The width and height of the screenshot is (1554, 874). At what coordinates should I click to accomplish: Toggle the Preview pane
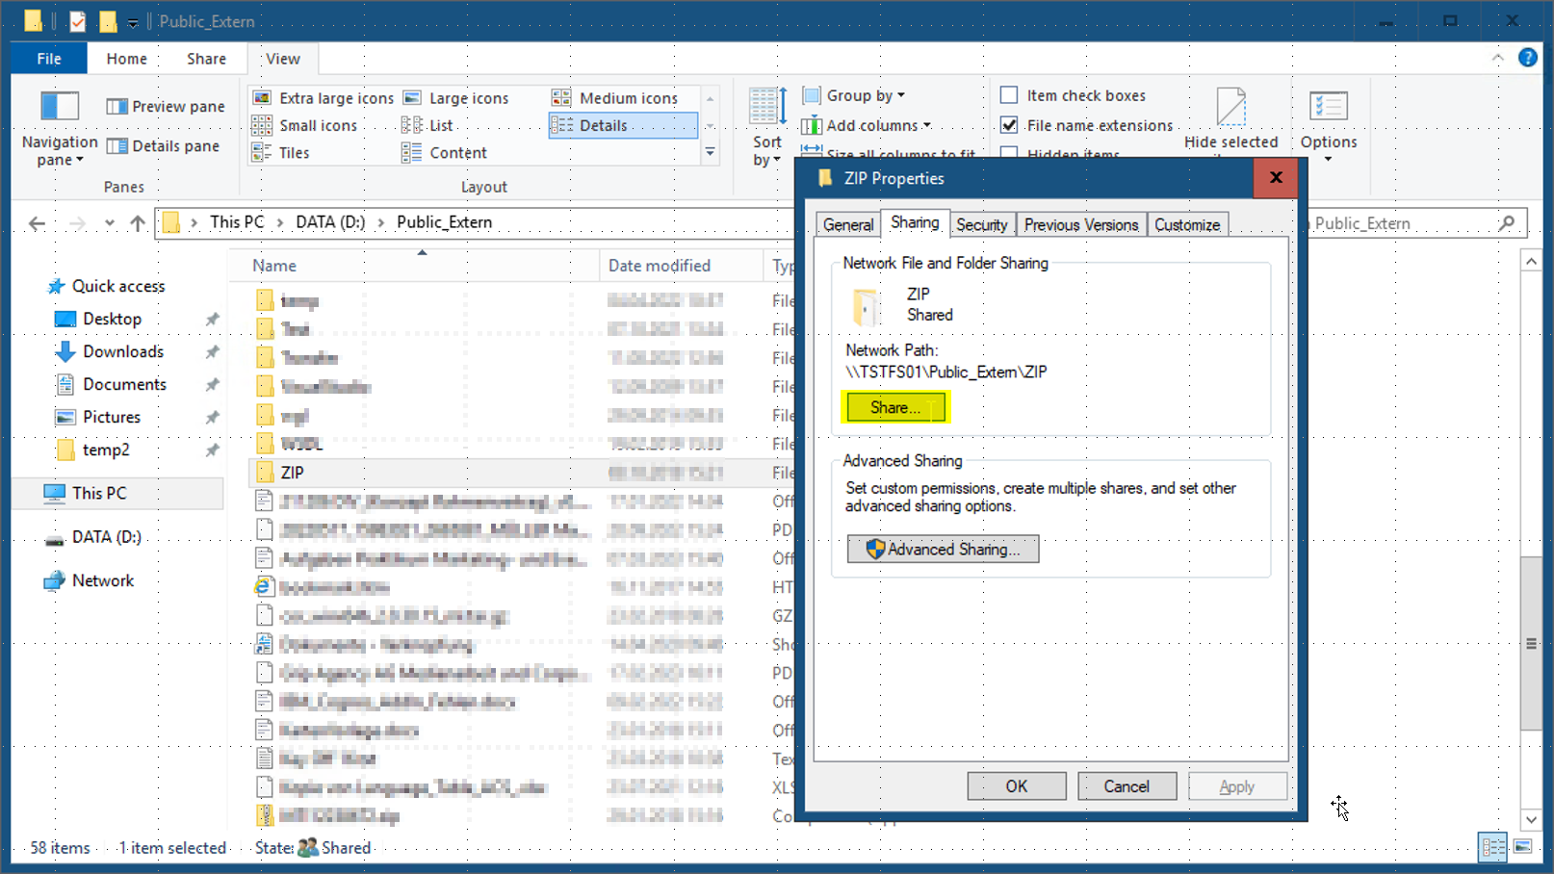(166, 107)
